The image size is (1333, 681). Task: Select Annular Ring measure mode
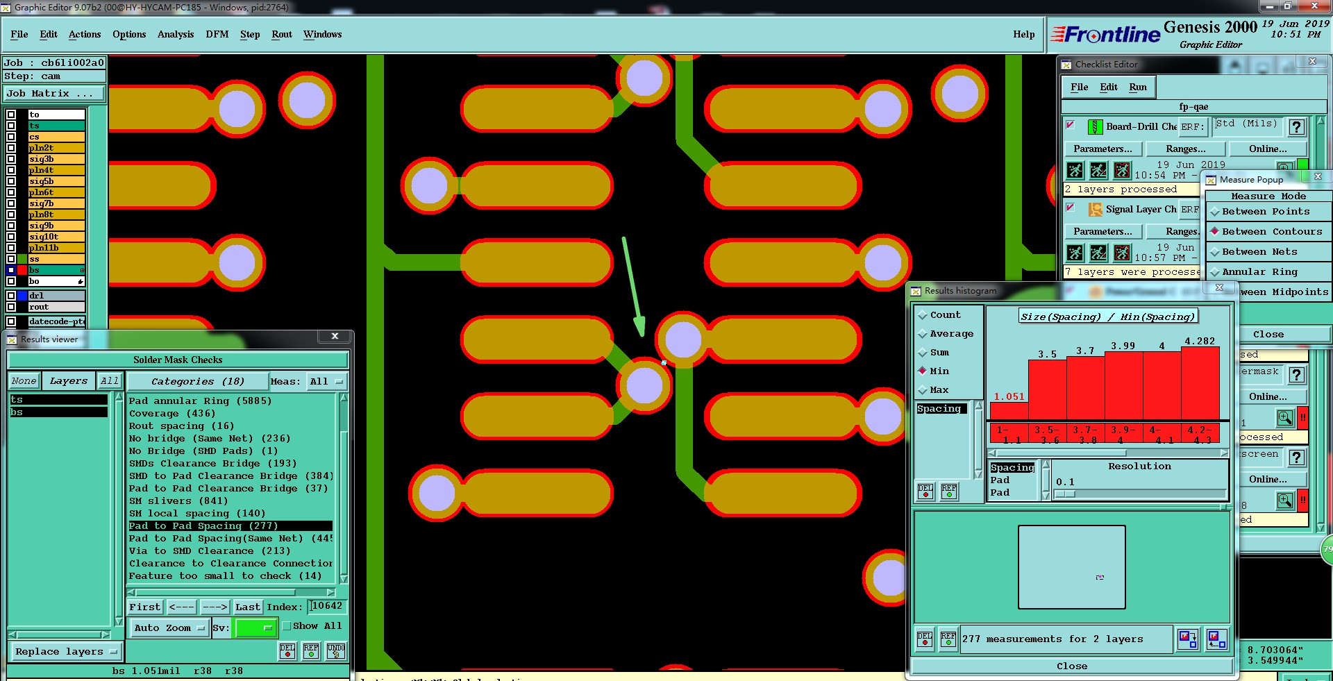1268,272
